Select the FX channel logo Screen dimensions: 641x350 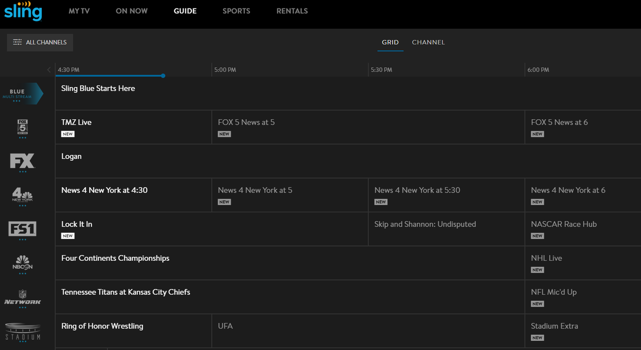(22, 161)
